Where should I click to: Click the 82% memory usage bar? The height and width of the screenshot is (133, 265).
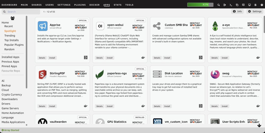(x=200, y=5)
